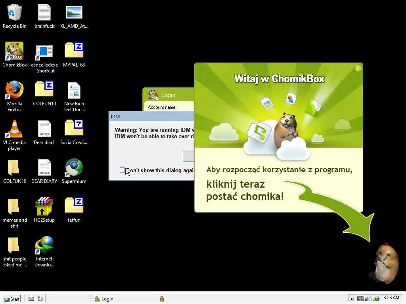
Task: Open the volume speaker tray icon
Action: click(x=368, y=299)
